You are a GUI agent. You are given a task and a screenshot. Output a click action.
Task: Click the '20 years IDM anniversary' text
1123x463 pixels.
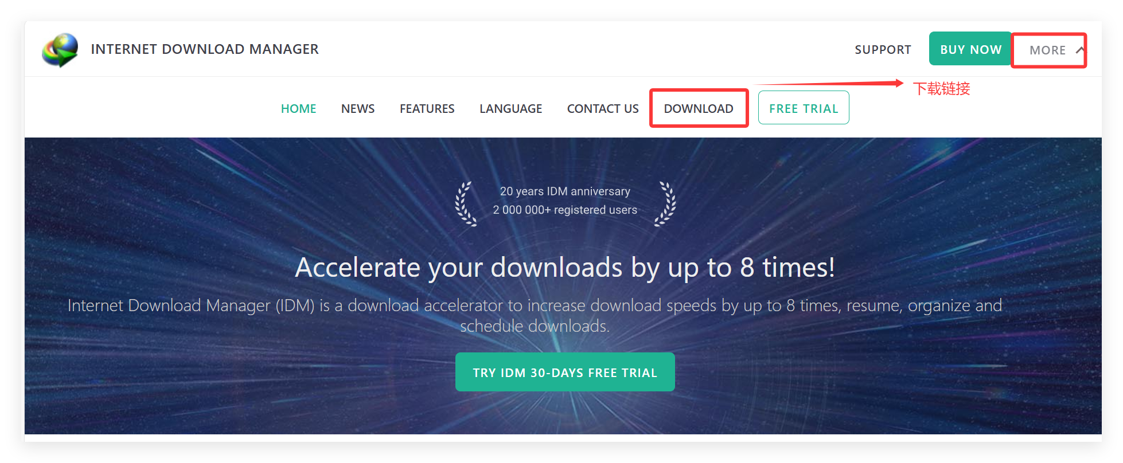point(565,191)
